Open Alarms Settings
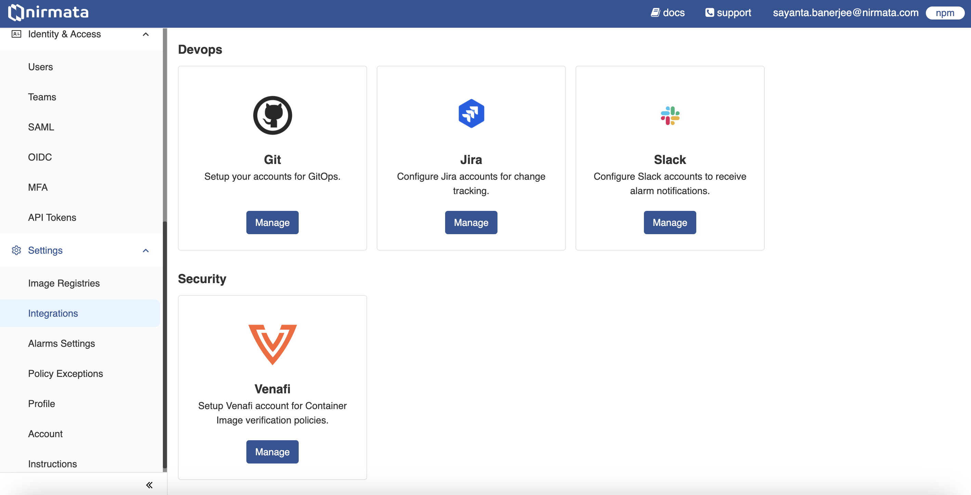This screenshot has width=971, height=495. pos(62,343)
